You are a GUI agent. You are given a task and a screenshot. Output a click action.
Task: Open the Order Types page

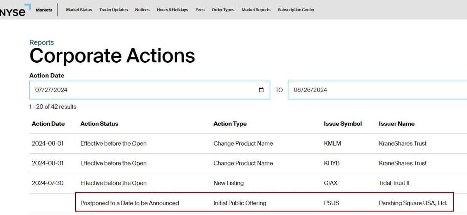(223, 10)
